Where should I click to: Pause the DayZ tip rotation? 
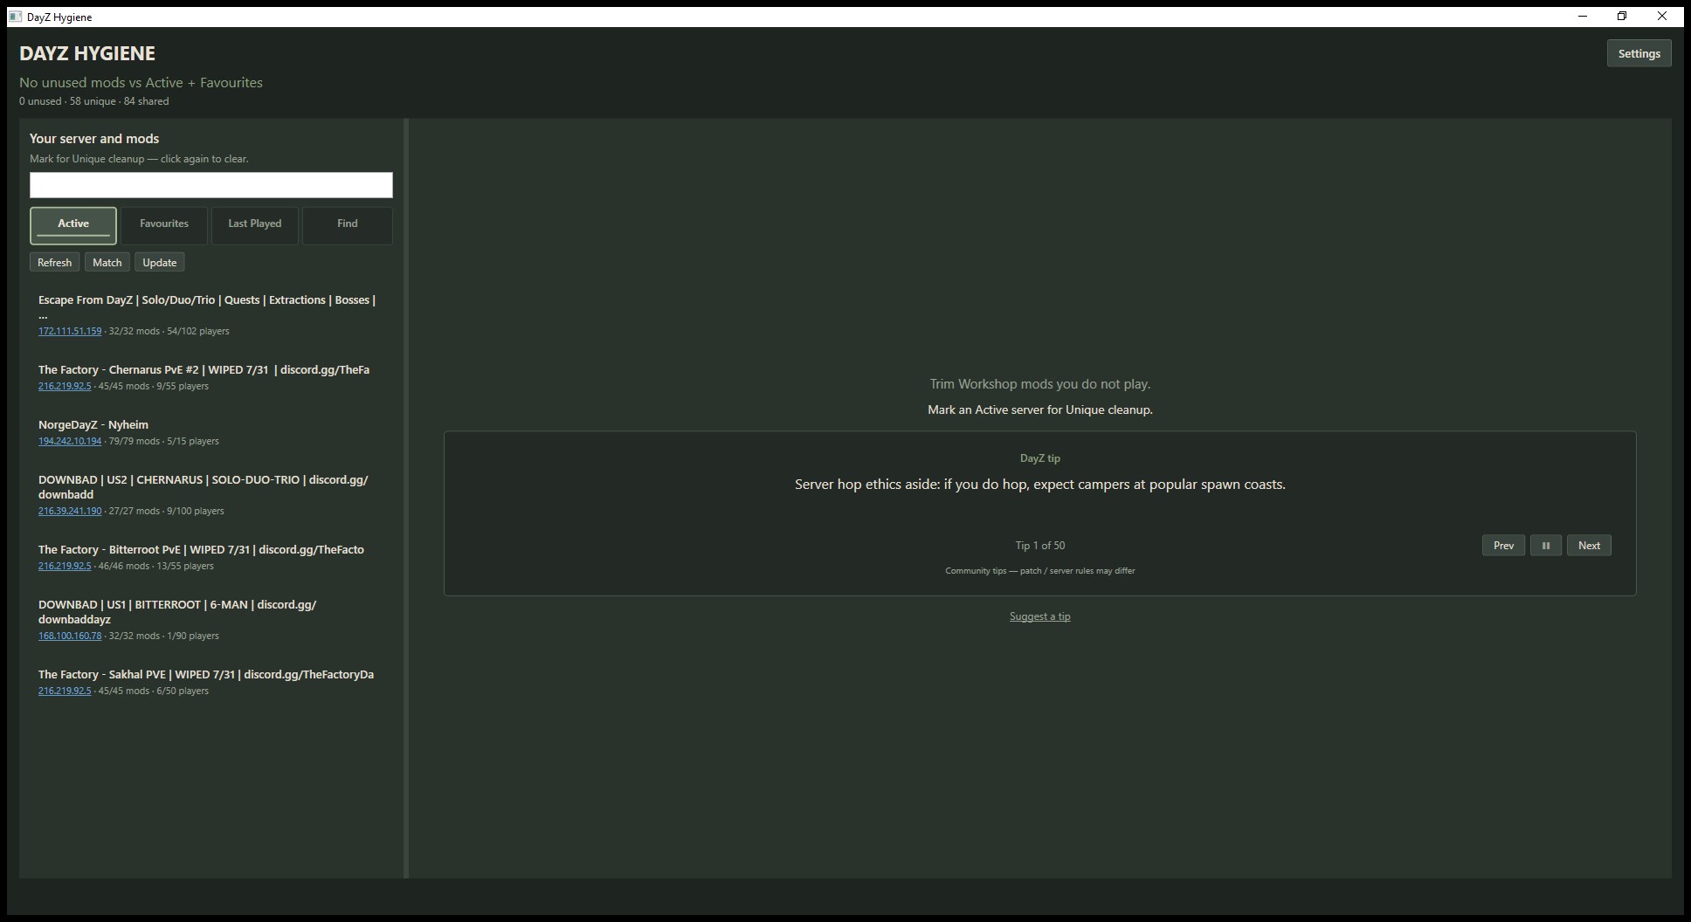point(1545,546)
